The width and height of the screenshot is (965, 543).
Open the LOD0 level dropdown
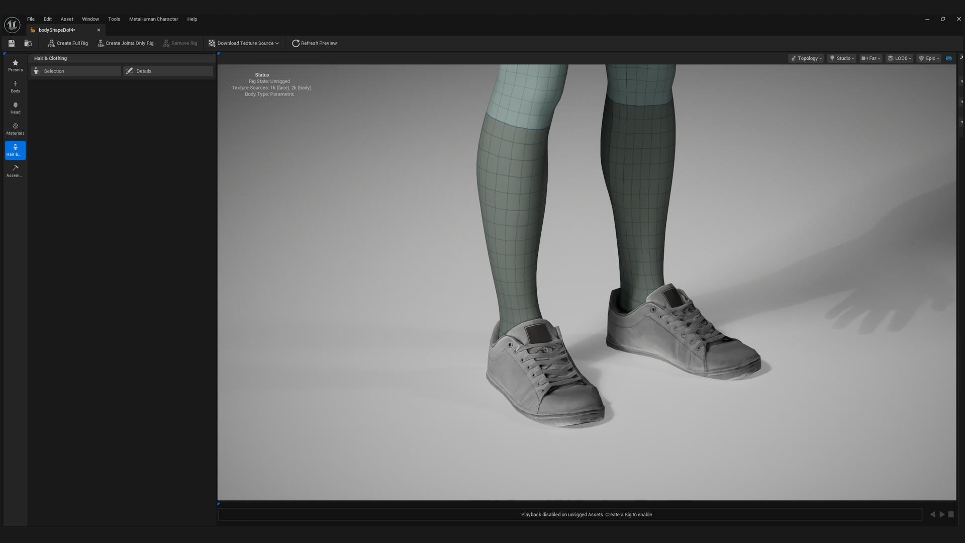click(899, 58)
